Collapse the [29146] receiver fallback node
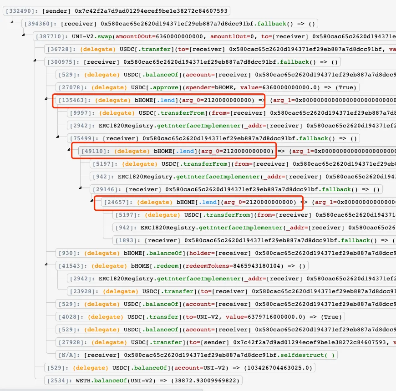 pos(80,188)
